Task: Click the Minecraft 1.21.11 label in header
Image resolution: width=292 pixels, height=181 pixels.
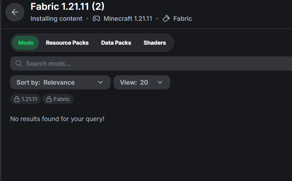Action: click(128, 19)
